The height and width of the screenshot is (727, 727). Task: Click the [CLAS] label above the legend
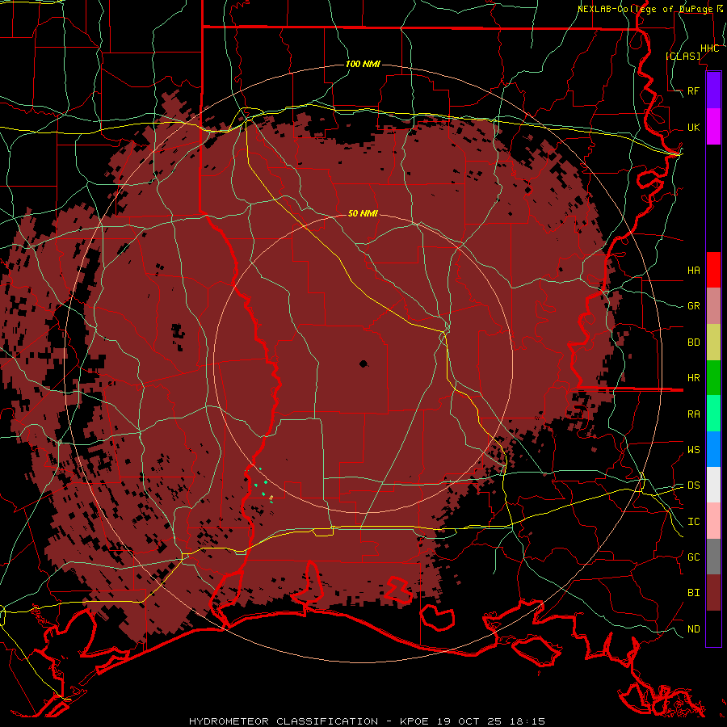pos(683,56)
